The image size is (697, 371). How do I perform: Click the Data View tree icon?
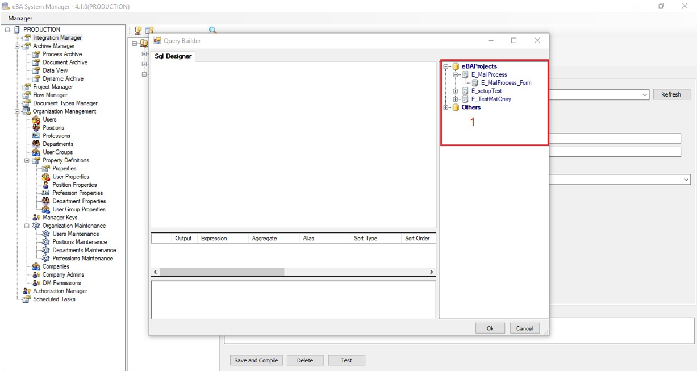pyautogui.click(x=36, y=70)
